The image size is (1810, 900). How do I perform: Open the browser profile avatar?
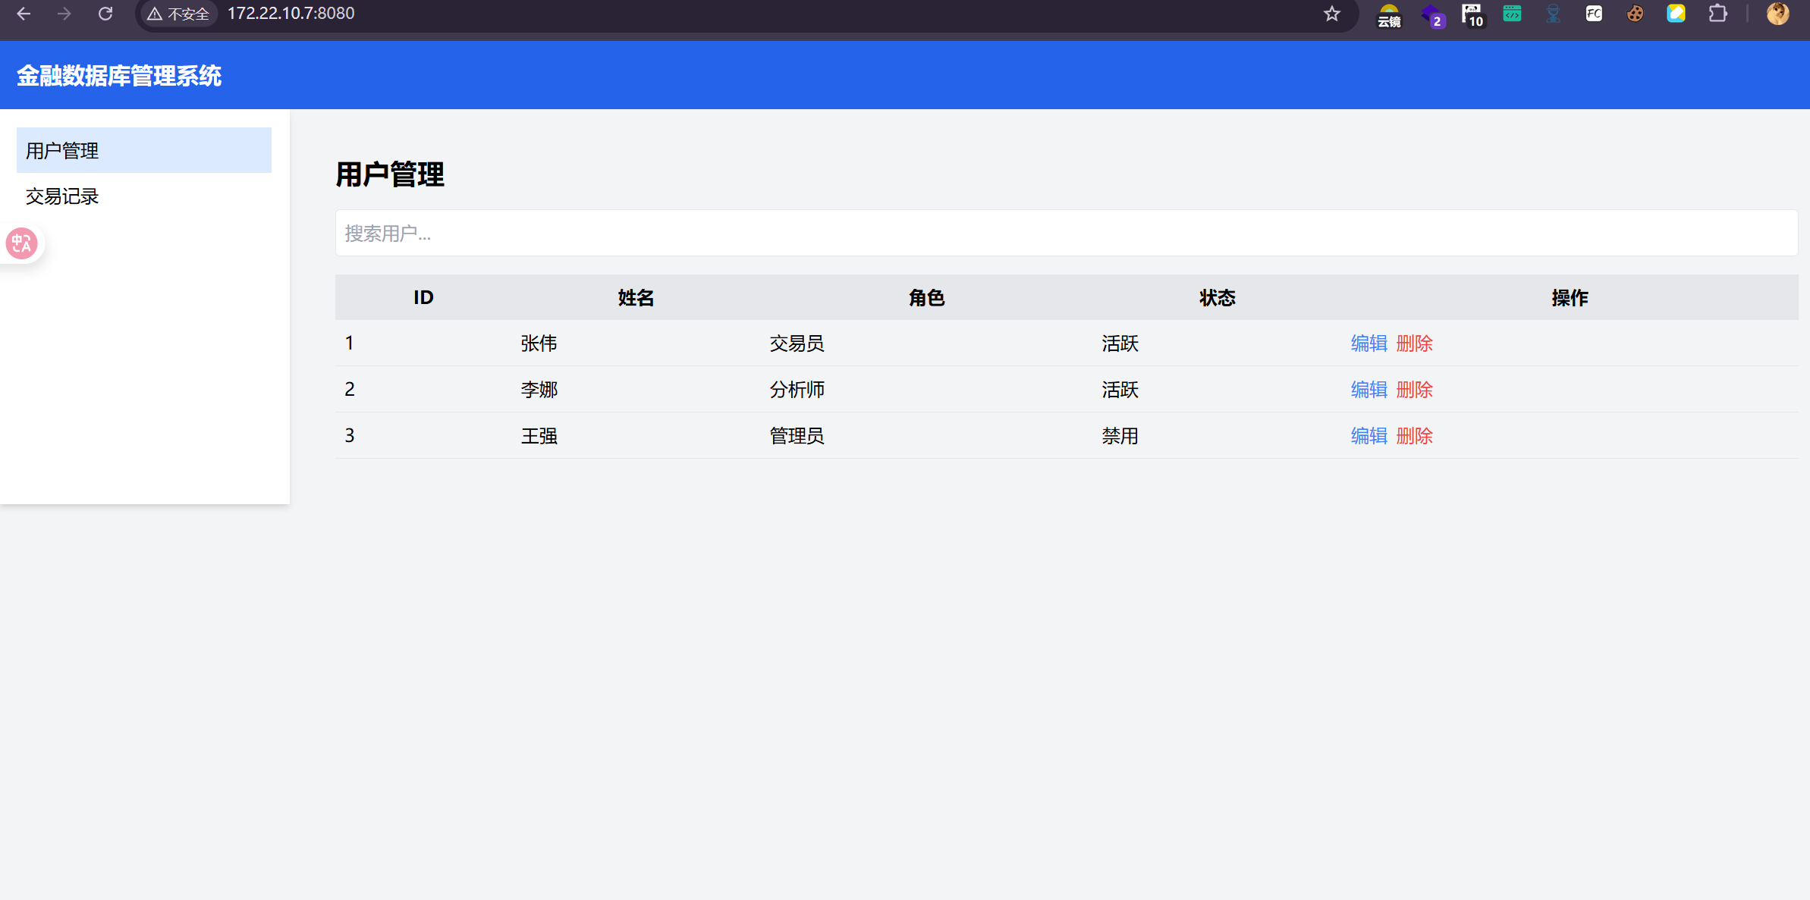(1777, 14)
